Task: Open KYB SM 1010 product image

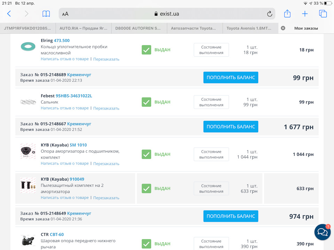Action: click(x=28, y=151)
